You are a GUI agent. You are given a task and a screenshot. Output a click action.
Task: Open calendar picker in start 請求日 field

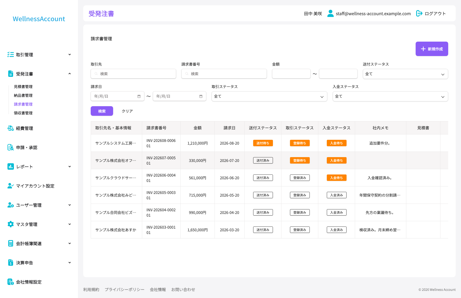[x=139, y=96]
